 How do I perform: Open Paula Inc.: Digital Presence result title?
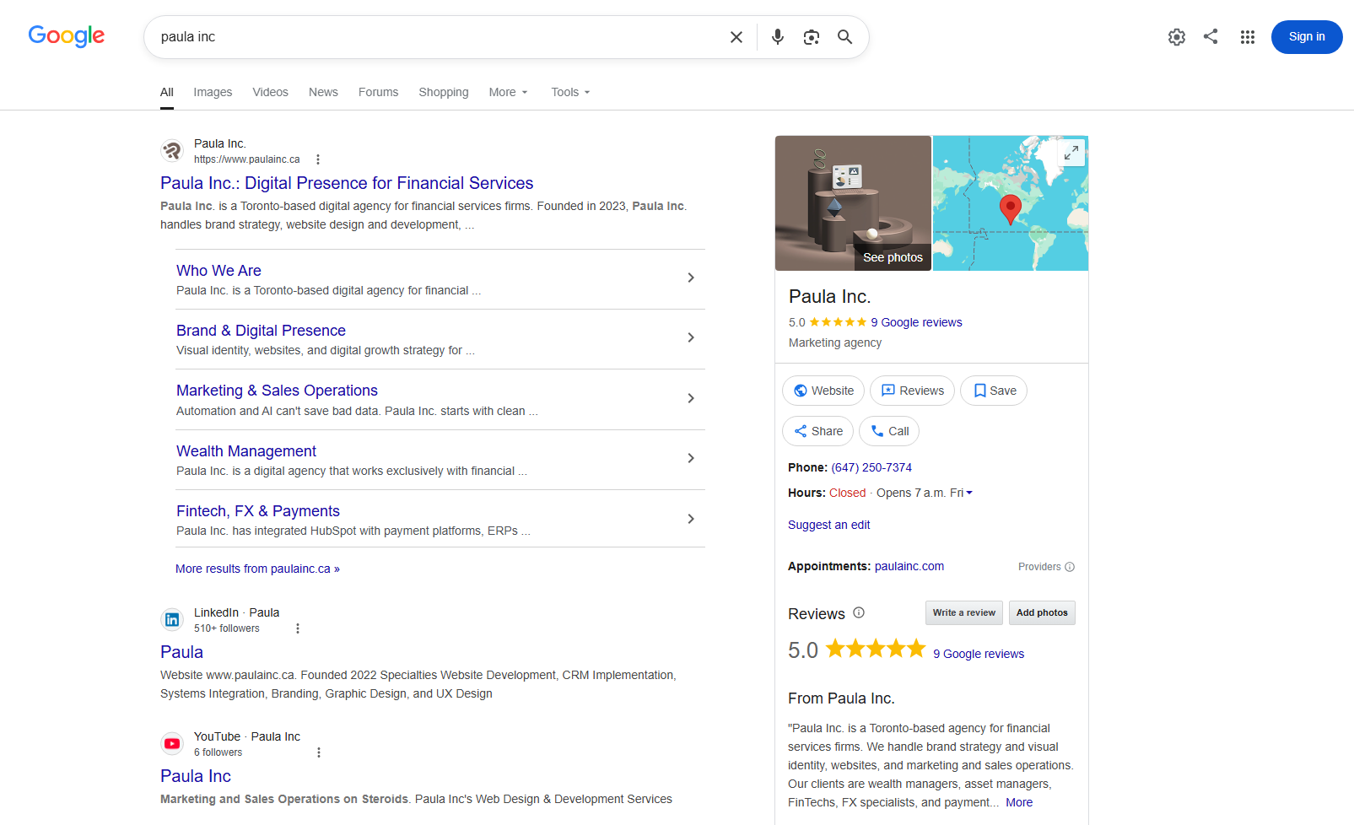tap(347, 183)
